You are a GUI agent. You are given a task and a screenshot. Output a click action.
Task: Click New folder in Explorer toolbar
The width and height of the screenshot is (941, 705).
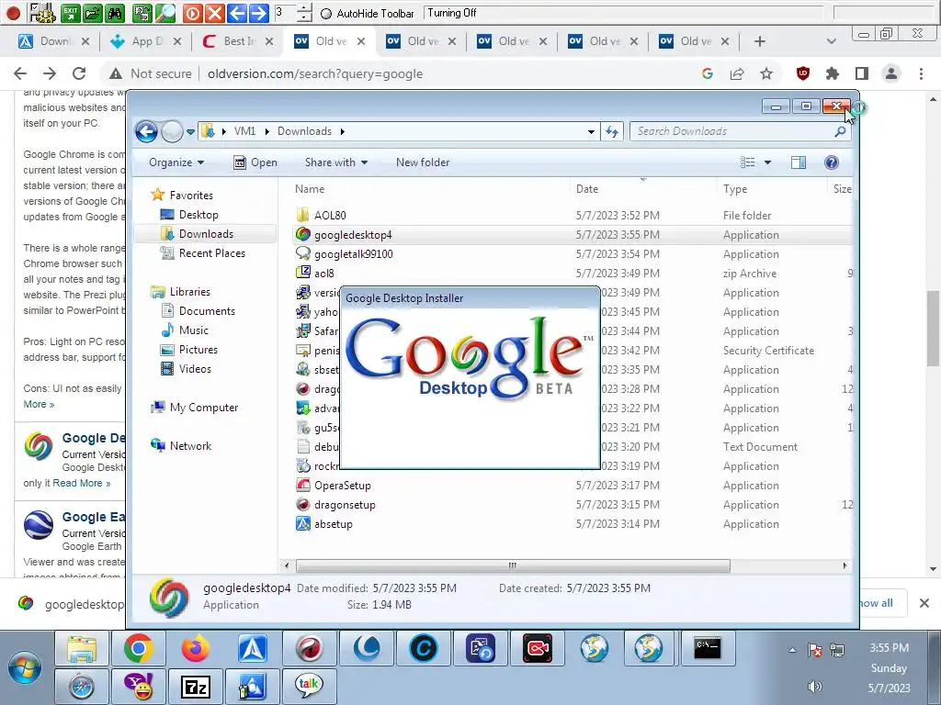tap(423, 162)
